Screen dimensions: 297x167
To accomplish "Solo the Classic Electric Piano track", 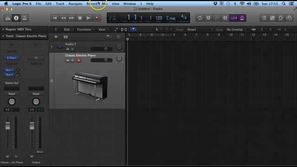I will [x=72, y=60].
